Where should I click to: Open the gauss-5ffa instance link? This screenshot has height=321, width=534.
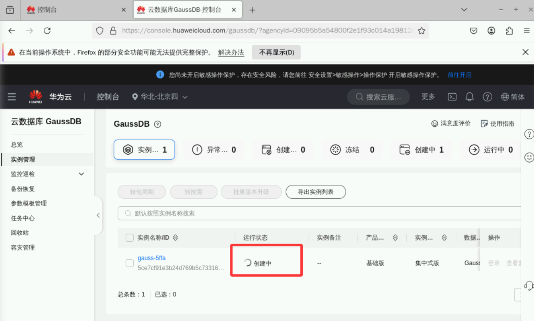click(x=152, y=258)
